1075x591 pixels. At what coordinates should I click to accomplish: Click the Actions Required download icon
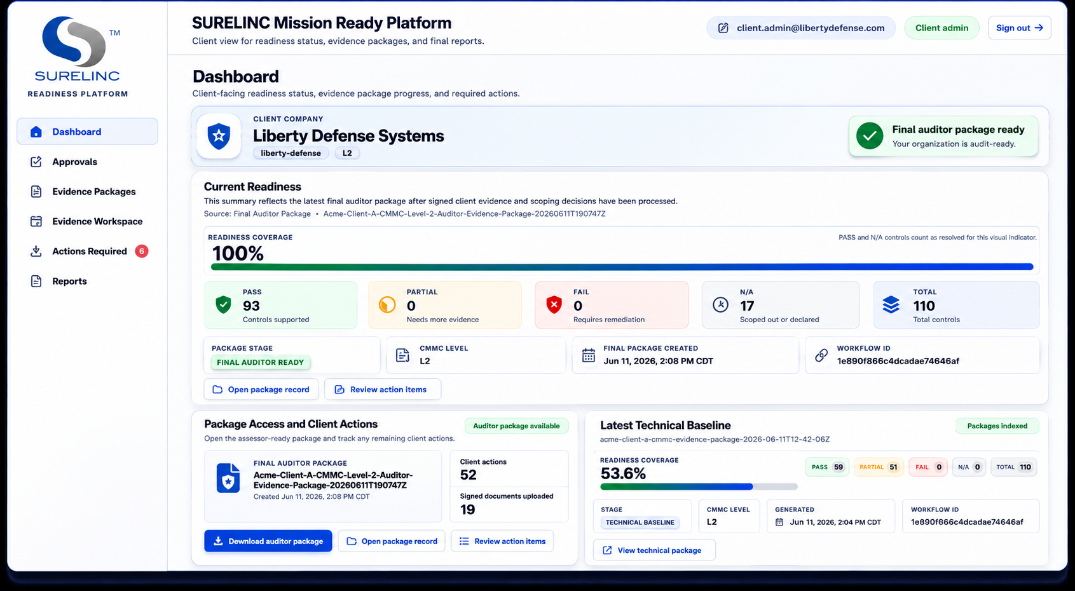pos(36,251)
